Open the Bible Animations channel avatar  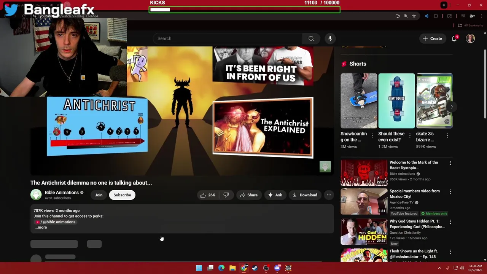tap(36, 195)
